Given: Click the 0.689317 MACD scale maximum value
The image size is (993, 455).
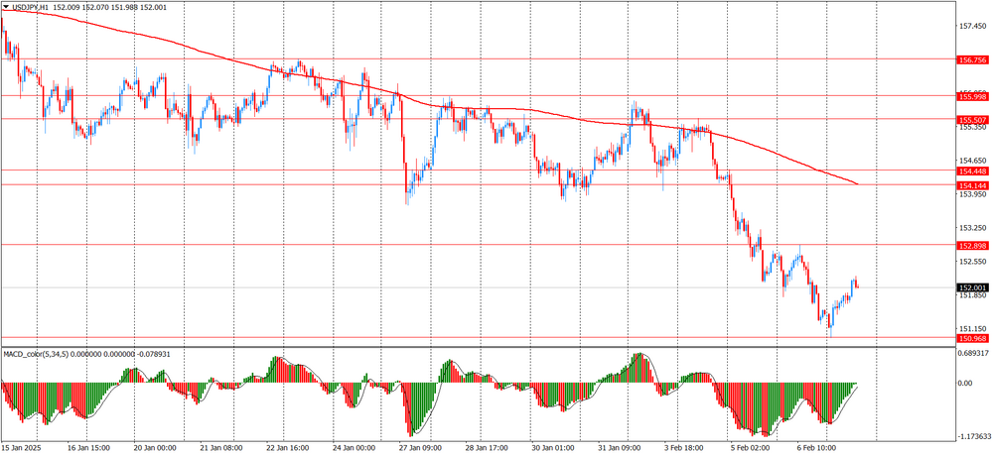Looking at the screenshot, I should pyautogui.click(x=973, y=353).
